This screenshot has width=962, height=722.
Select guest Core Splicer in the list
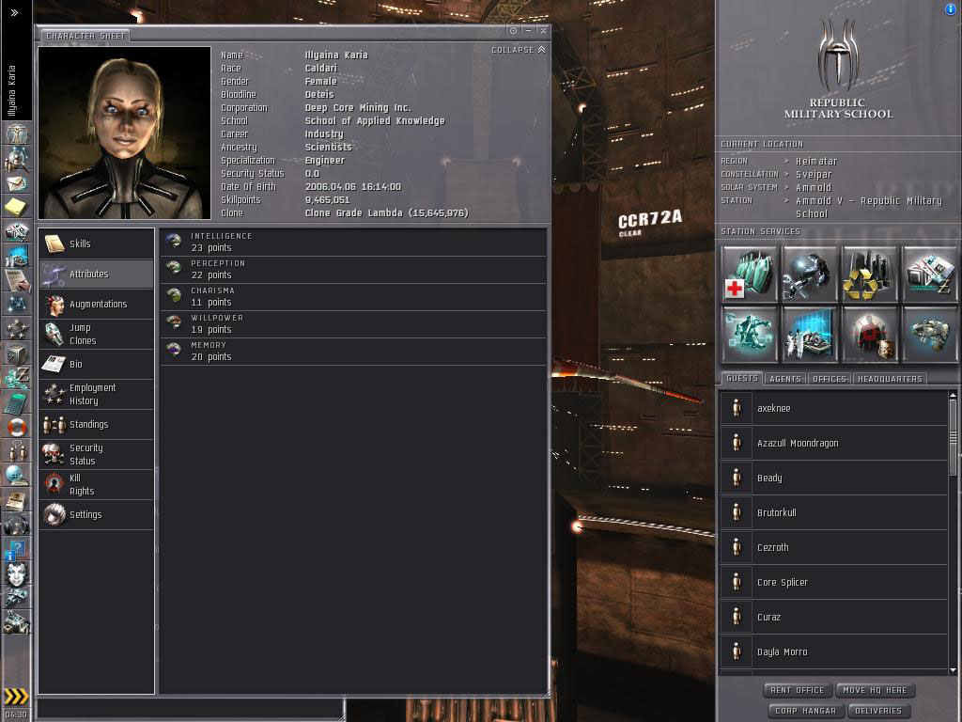[834, 582]
